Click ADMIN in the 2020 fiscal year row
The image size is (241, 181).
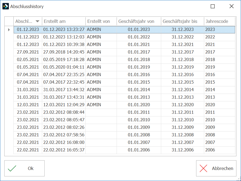pyautogui.click(x=101, y=105)
